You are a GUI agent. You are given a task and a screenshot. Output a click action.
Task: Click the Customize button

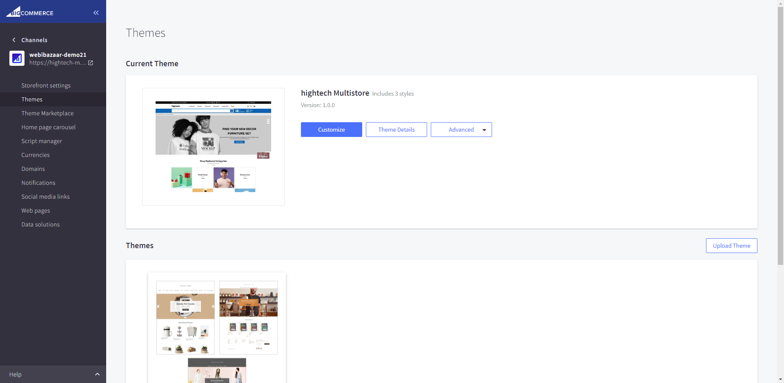331,130
